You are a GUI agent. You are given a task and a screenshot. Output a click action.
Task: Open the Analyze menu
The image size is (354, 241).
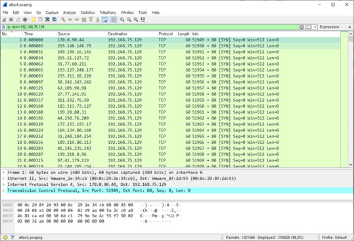70,12
